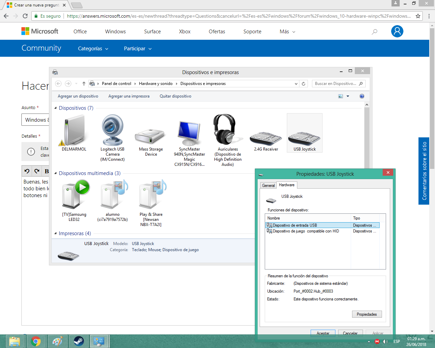Image resolution: width=435 pixels, height=348 pixels.
Task: Click the Chrome reload page button
Action: [x=25, y=16]
